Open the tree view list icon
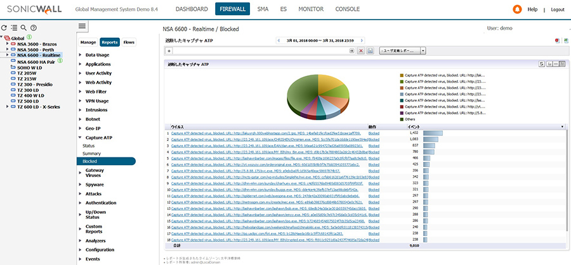Image resolution: width=571 pixels, height=265 pixels. pos(14,28)
